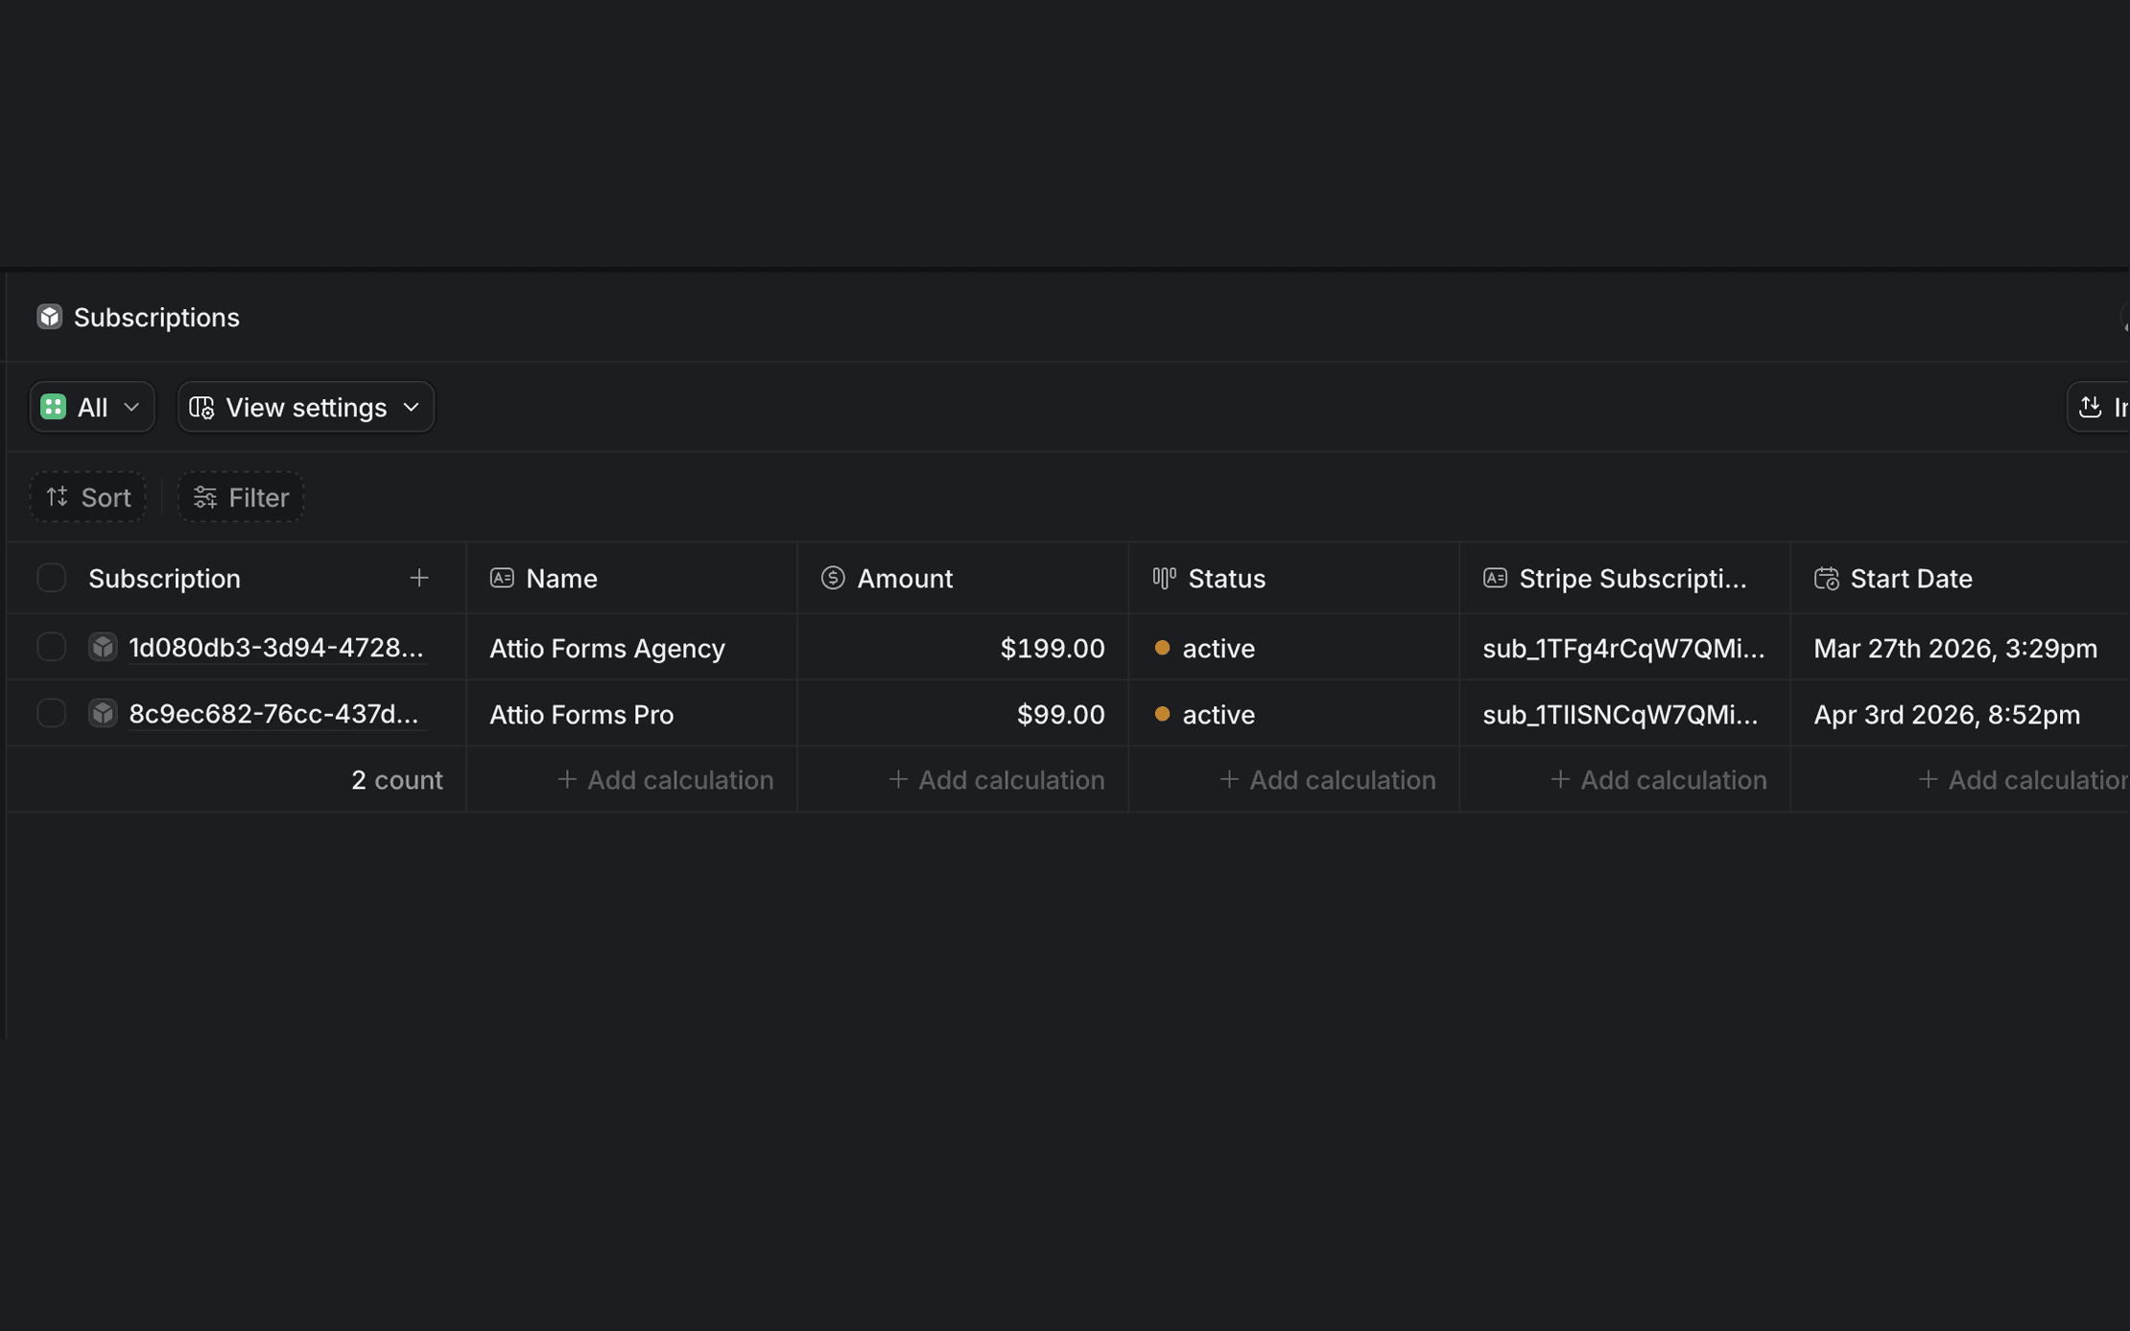Click the View settings layout icon
The image size is (2130, 1331).
(201, 407)
